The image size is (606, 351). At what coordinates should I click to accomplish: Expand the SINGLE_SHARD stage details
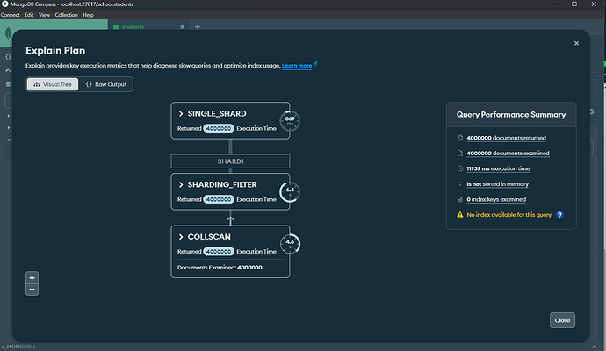click(x=181, y=113)
